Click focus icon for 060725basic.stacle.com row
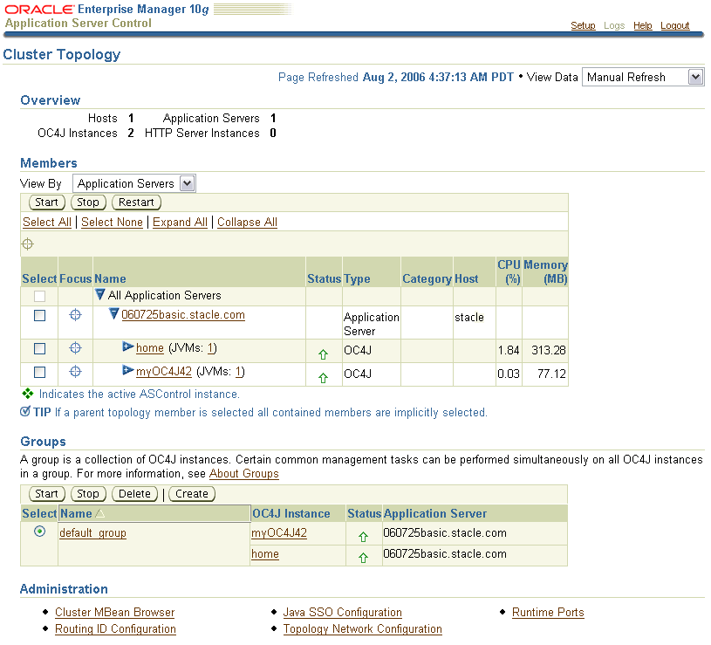The height and width of the screenshot is (645, 711). (75, 314)
